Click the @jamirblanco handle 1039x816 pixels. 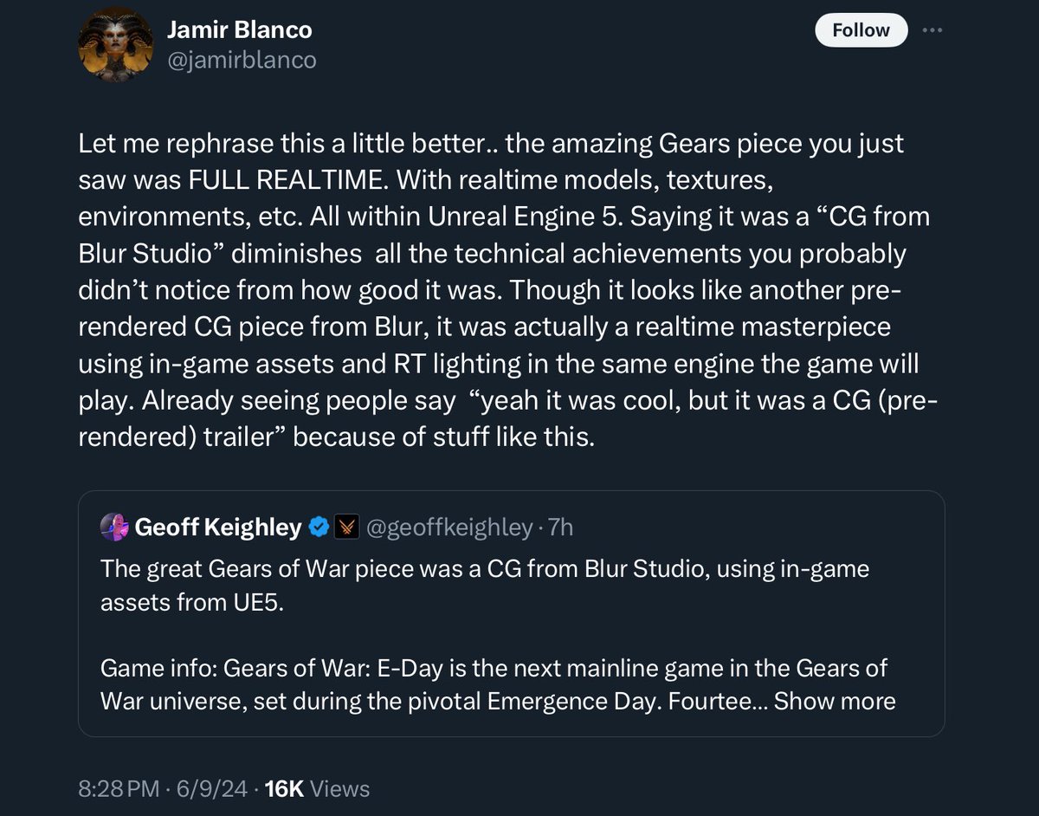tap(242, 59)
